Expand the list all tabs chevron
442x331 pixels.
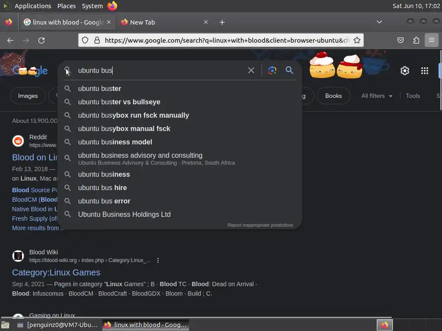(x=379, y=22)
